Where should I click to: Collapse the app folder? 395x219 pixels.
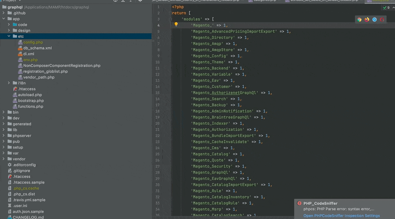point(4,19)
